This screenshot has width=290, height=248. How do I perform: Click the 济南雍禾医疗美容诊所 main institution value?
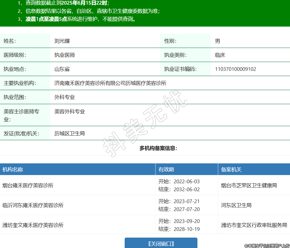pos(110,83)
